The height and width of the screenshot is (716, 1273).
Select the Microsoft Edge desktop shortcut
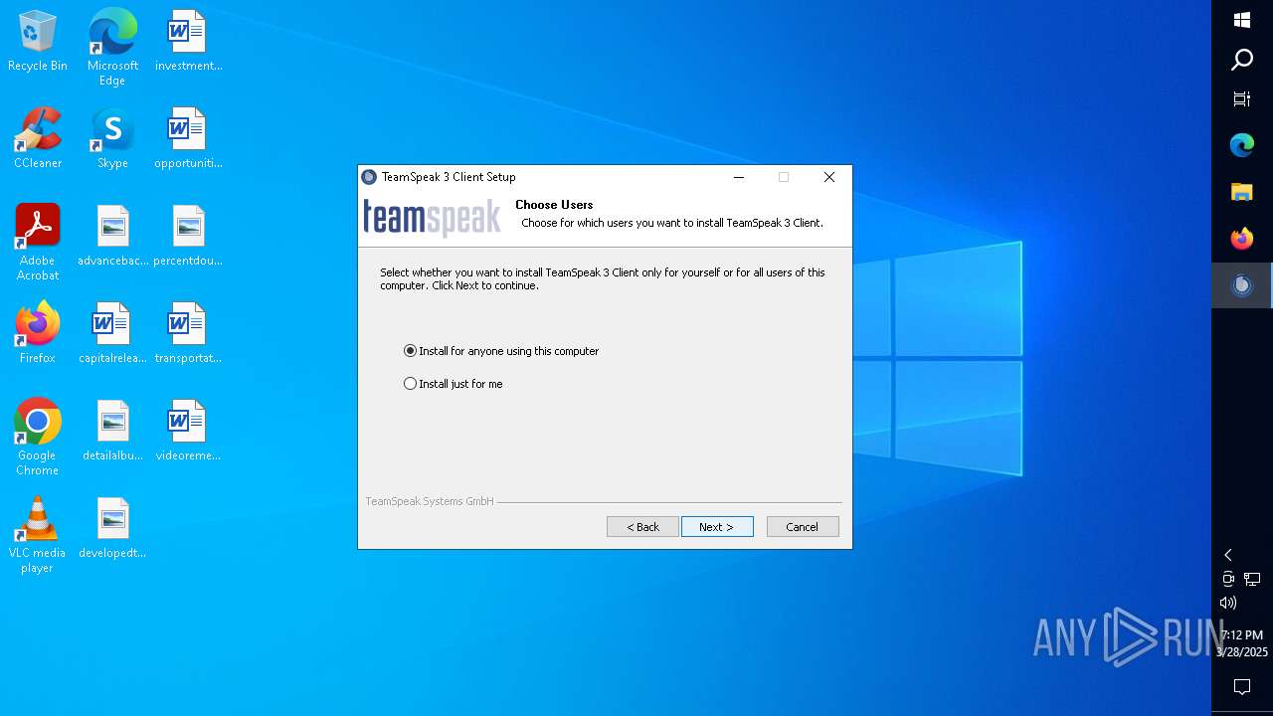pyautogui.click(x=112, y=47)
